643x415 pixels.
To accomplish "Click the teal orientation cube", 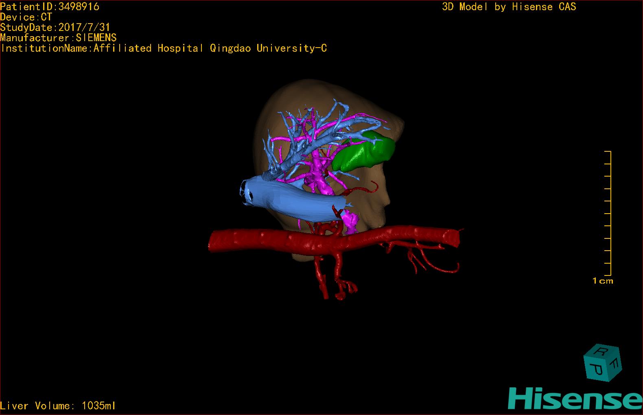I will click(603, 363).
